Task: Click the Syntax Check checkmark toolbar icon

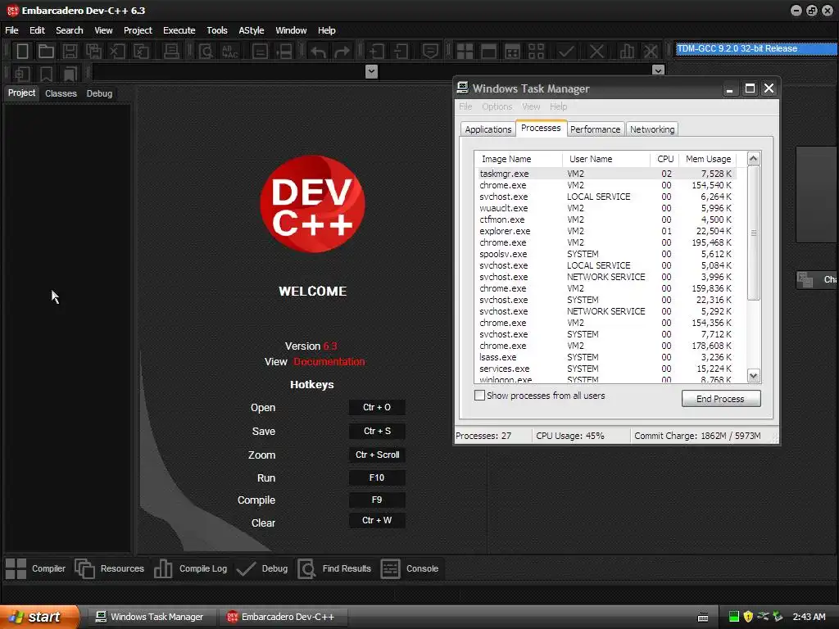Action: click(566, 52)
